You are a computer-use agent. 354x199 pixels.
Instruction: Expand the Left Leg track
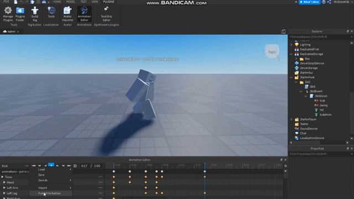point(4,193)
